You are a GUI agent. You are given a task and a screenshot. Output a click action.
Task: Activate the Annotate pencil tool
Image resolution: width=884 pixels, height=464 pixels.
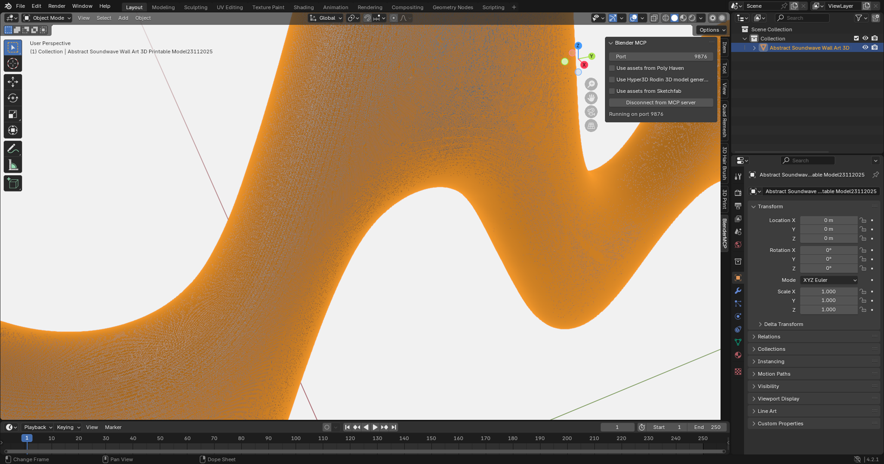(13, 149)
